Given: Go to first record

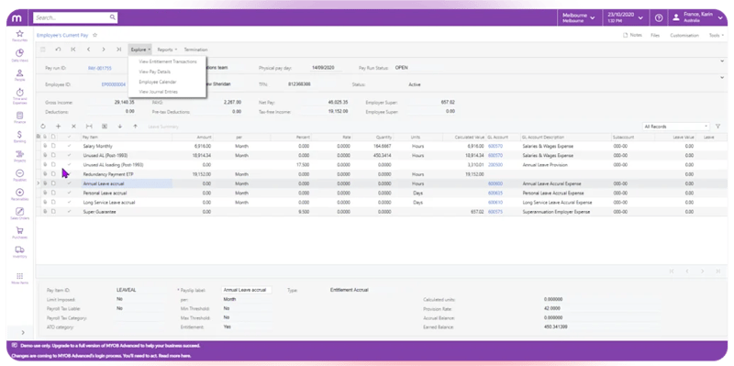Looking at the screenshot, I should (73, 50).
